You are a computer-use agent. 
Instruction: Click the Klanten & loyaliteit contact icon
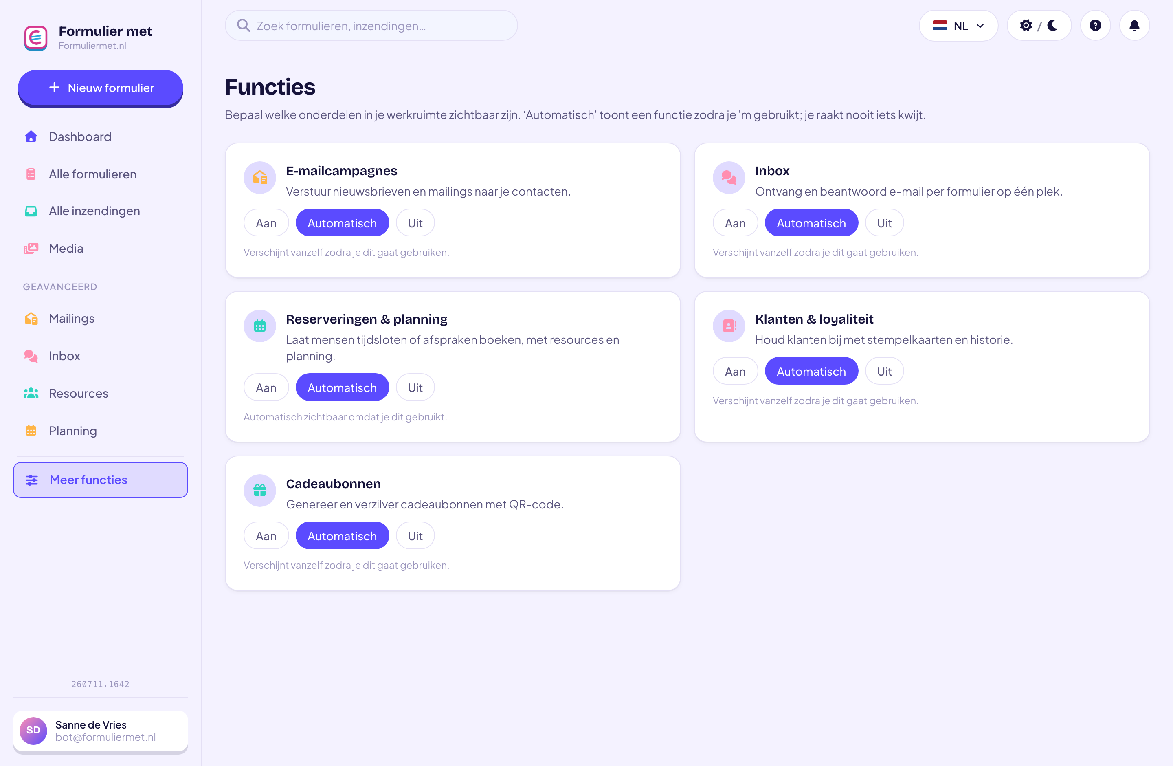point(729,326)
